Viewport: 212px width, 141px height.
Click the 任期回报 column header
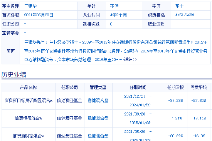[x=175, y=87]
